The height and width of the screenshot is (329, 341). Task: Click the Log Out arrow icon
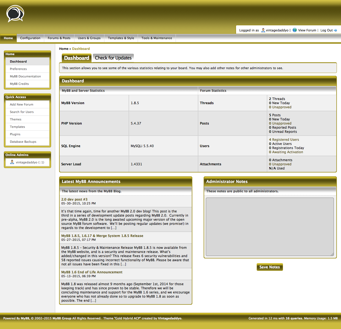(x=336, y=30)
